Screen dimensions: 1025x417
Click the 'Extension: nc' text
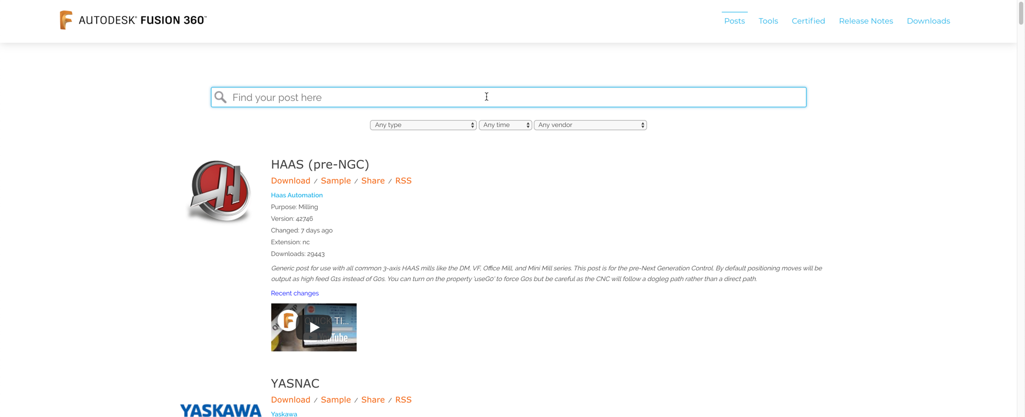tap(290, 242)
